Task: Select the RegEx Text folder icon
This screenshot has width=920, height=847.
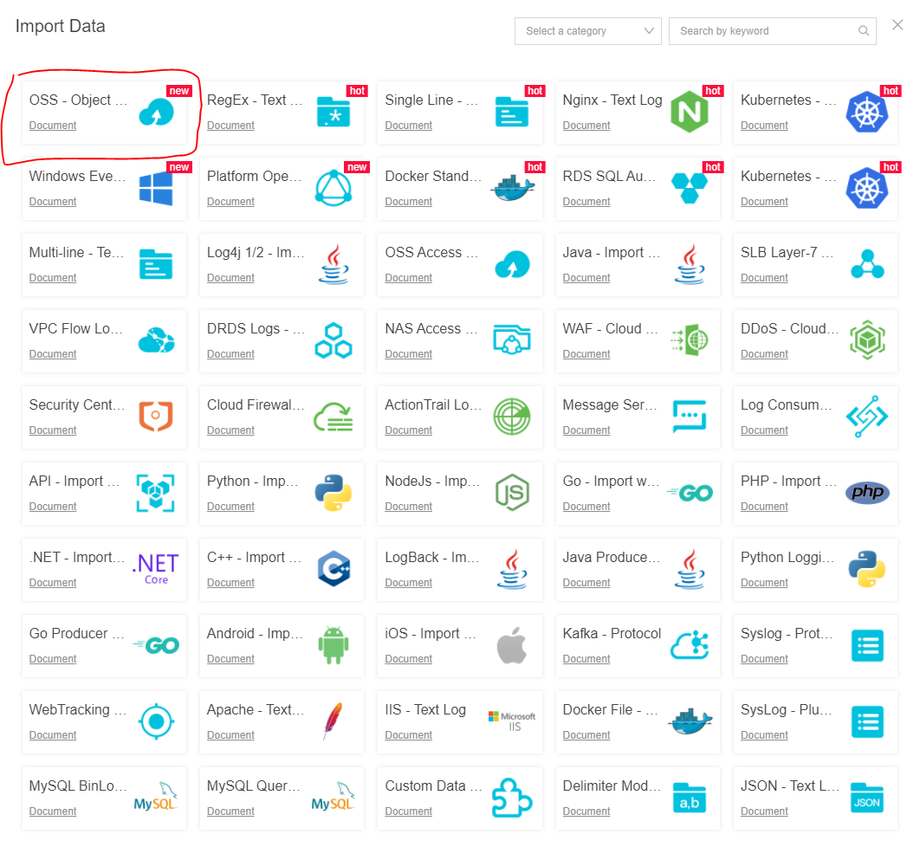Action: (x=334, y=112)
